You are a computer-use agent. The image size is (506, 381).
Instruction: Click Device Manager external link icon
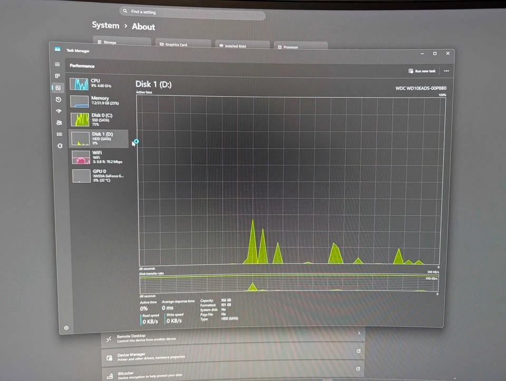click(x=358, y=351)
